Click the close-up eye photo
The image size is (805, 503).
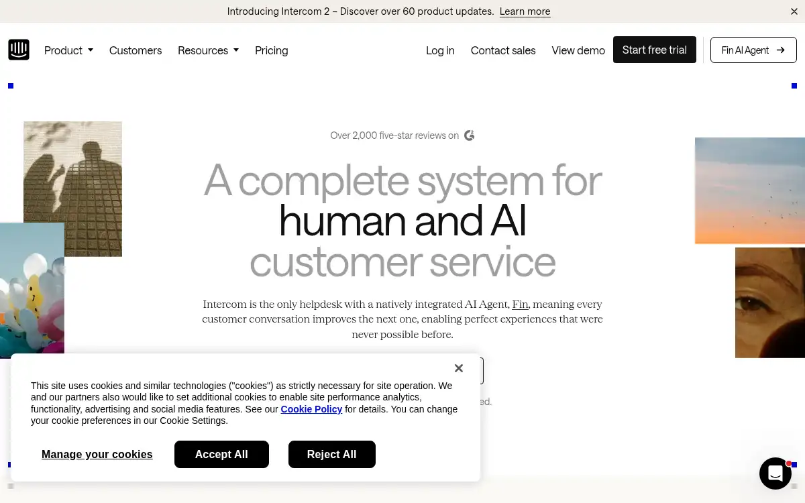pos(770,302)
